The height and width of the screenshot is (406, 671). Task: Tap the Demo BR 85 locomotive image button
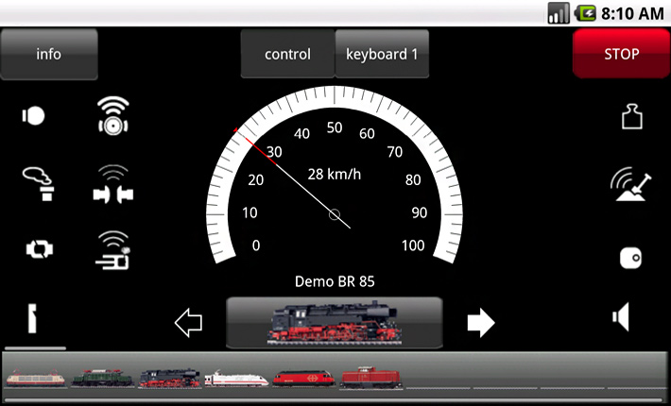click(335, 323)
